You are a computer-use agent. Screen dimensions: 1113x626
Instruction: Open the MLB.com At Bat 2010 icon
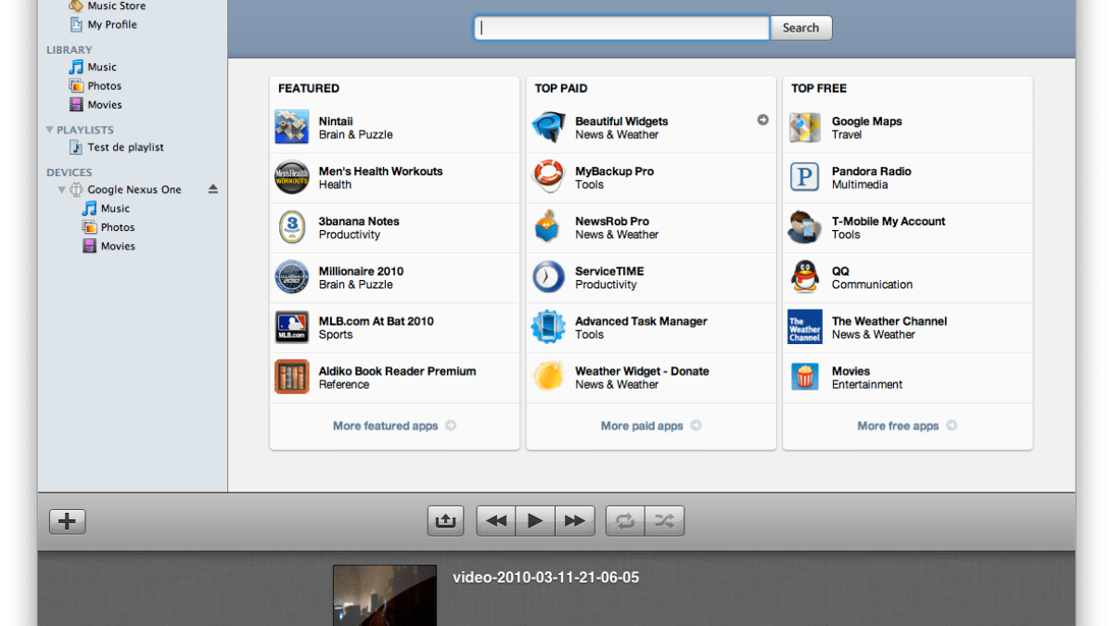pyautogui.click(x=291, y=327)
